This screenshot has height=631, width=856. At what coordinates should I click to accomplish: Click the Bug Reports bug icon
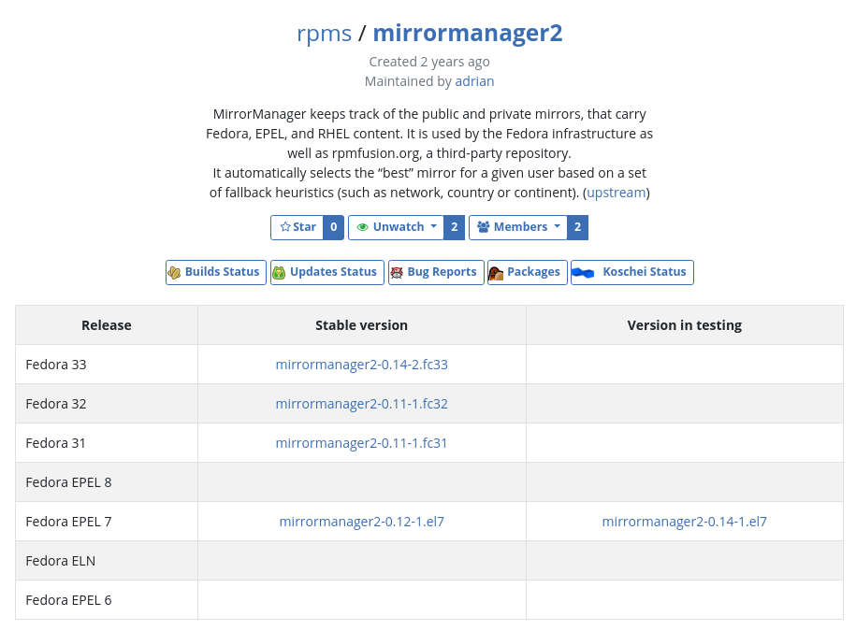pyautogui.click(x=397, y=273)
